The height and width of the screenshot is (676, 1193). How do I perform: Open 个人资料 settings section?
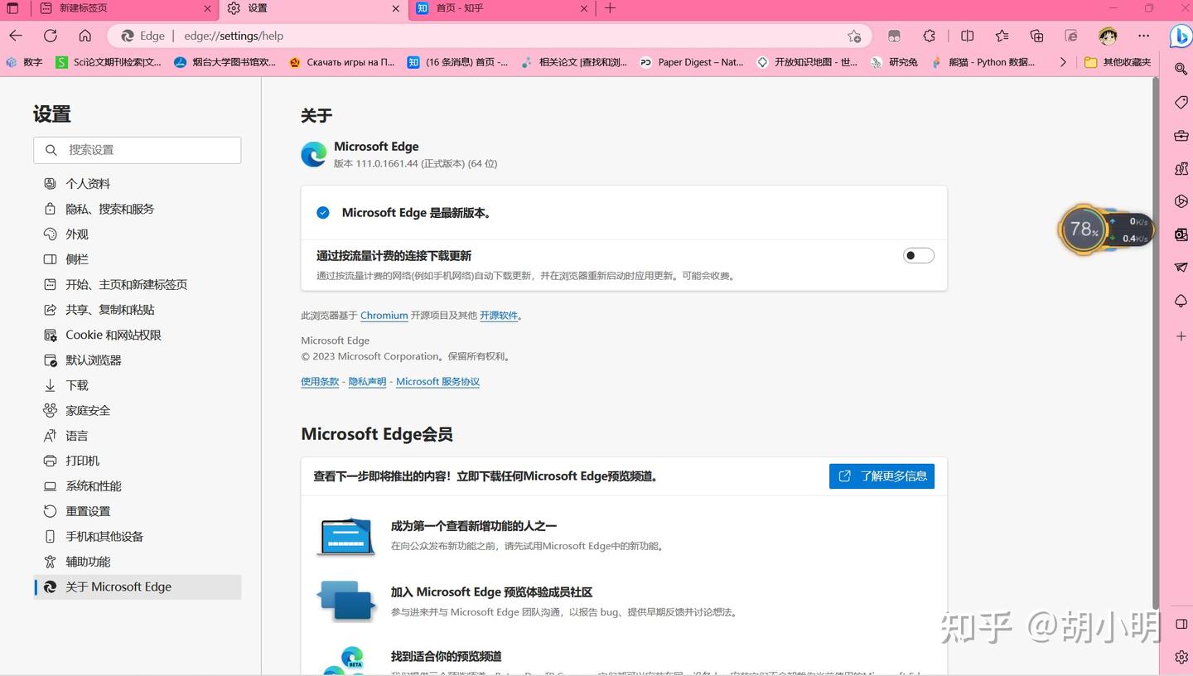click(x=138, y=184)
